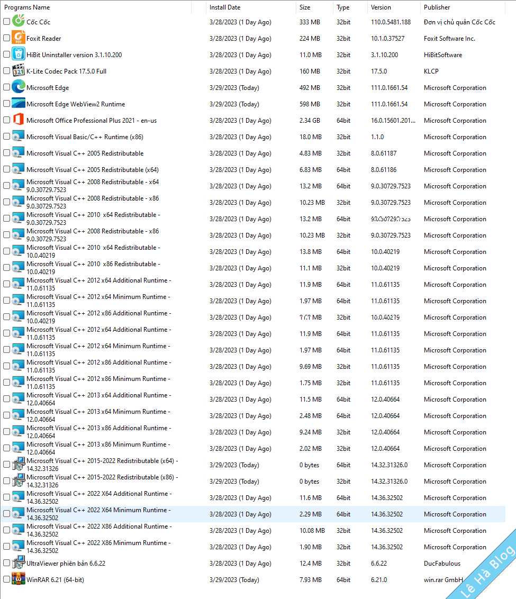Click the 492 MB size cell

[310, 87]
